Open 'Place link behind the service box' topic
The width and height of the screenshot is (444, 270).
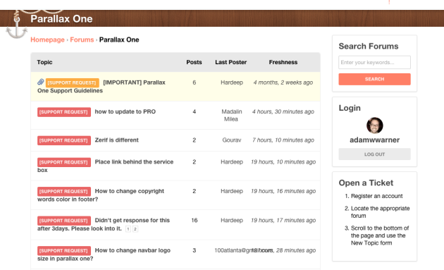pyautogui.click(x=134, y=161)
